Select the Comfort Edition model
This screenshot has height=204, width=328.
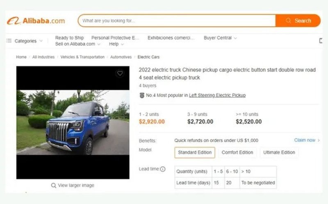(237, 152)
